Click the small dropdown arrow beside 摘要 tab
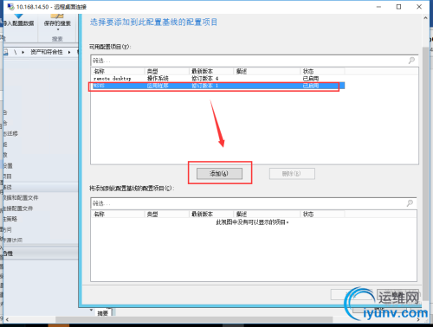 [x=91, y=311]
